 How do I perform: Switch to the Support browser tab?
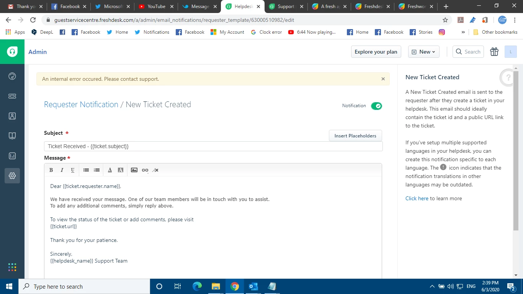pyautogui.click(x=286, y=7)
